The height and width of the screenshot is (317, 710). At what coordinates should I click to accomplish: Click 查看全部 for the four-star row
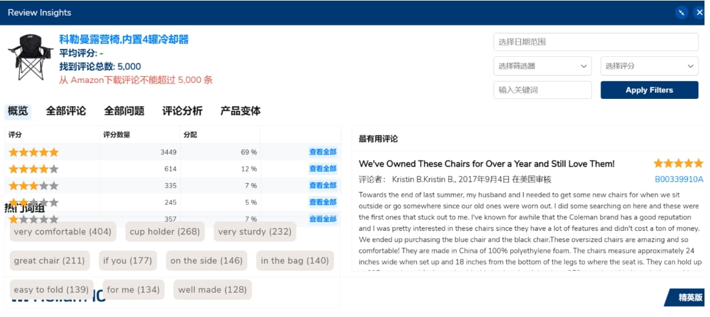coord(322,169)
